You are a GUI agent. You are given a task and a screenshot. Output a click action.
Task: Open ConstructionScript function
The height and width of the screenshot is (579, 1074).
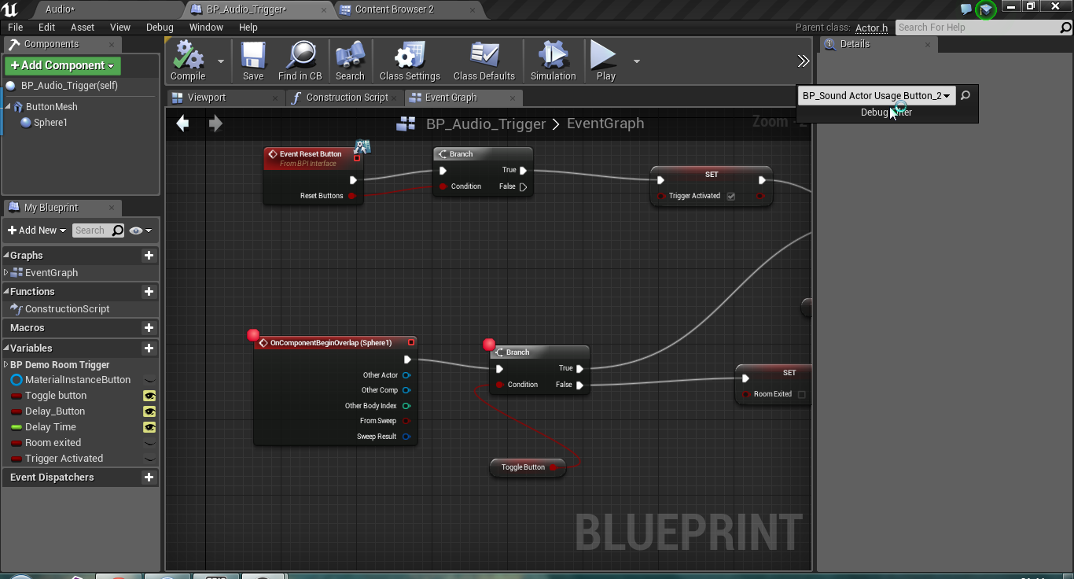tap(67, 309)
